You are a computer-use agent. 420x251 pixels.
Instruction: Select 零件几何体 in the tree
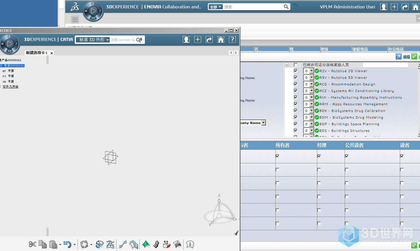10,87
